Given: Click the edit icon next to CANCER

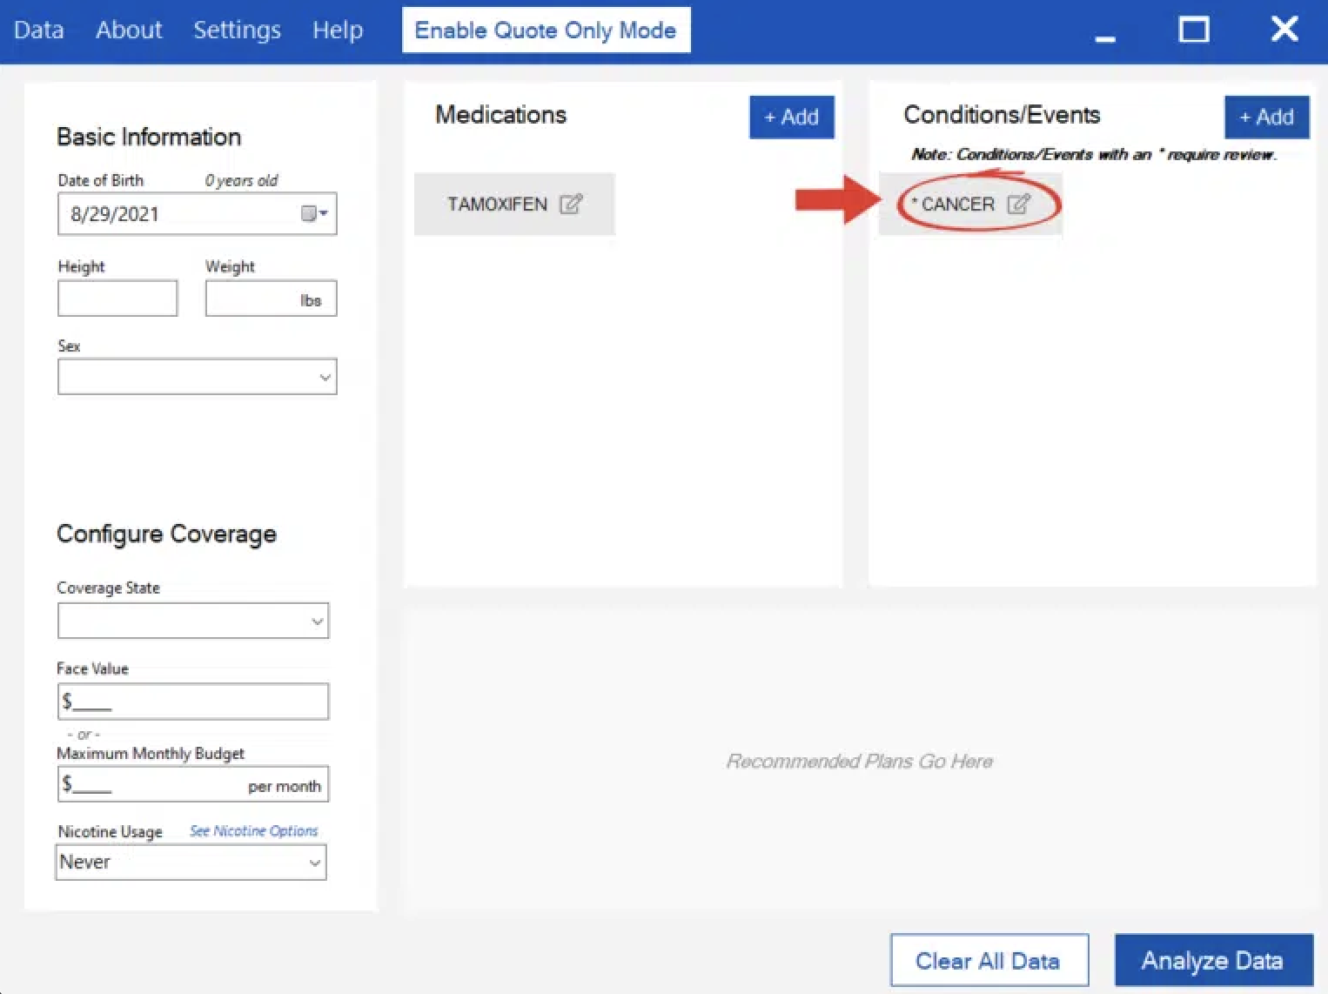Looking at the screenshot, I should coord(1018,204).
